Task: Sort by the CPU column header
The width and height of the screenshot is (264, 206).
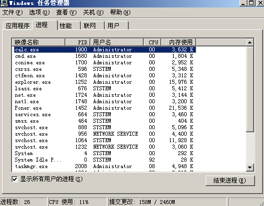Action: pyautogui.click(x=152, y=42)
